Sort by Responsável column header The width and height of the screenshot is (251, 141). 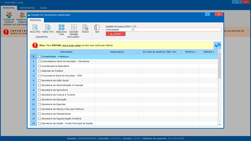[117, 52]
